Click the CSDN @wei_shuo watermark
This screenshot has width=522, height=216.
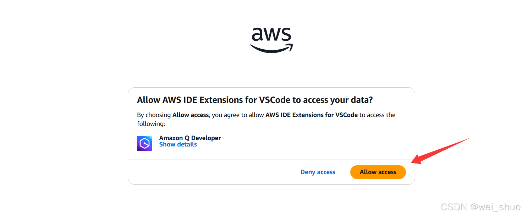point(480,206)
